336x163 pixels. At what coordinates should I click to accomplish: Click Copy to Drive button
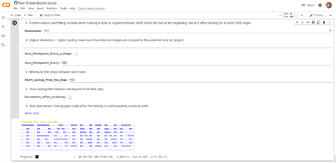[50, 15]
